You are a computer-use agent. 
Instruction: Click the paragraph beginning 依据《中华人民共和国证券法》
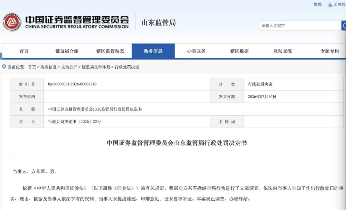click(x=177, y=193)
